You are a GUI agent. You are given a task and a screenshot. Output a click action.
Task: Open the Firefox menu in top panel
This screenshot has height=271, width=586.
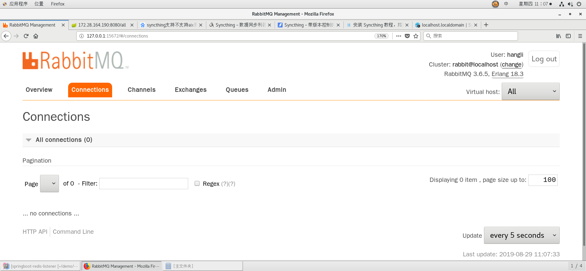pos(58,4)
